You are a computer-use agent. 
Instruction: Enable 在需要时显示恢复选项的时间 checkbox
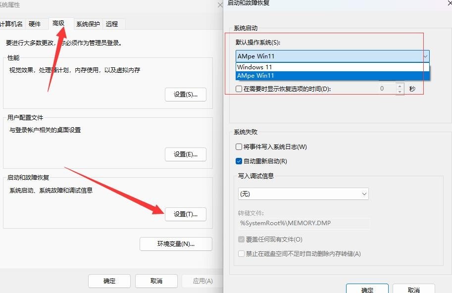(239, 89)
